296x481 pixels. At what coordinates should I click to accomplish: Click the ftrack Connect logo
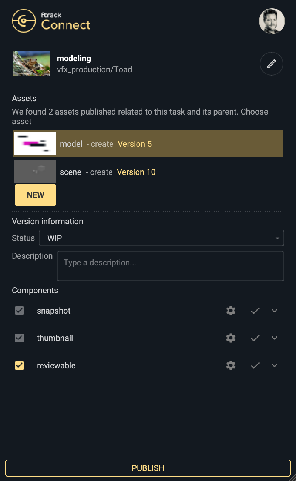(x=51, y=21)
